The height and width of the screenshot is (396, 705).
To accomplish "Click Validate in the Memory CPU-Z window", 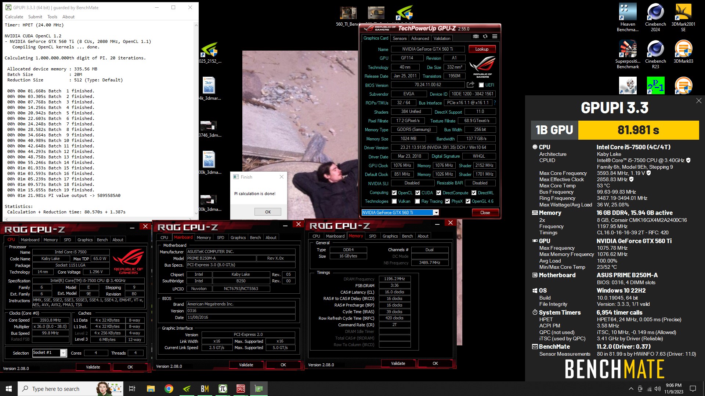I will (398, 363).
